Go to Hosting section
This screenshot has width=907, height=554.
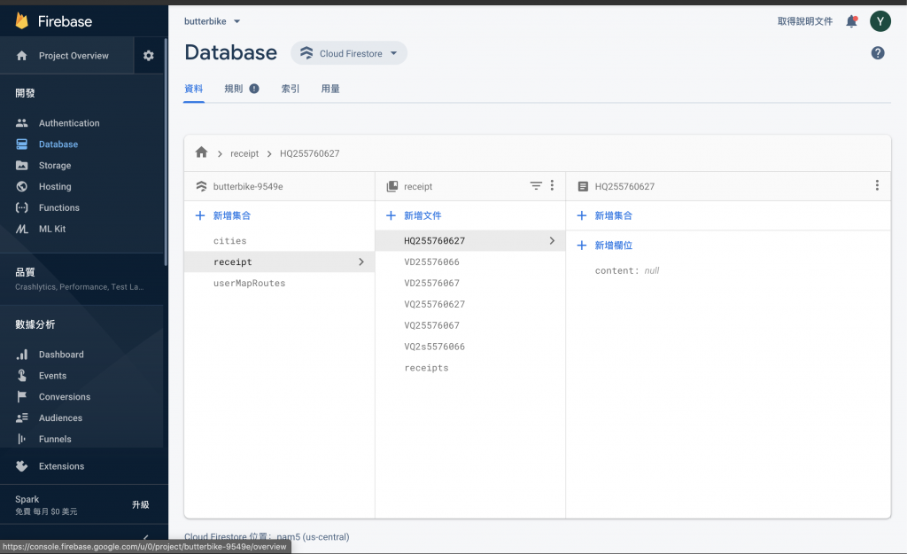coord(55,186)
